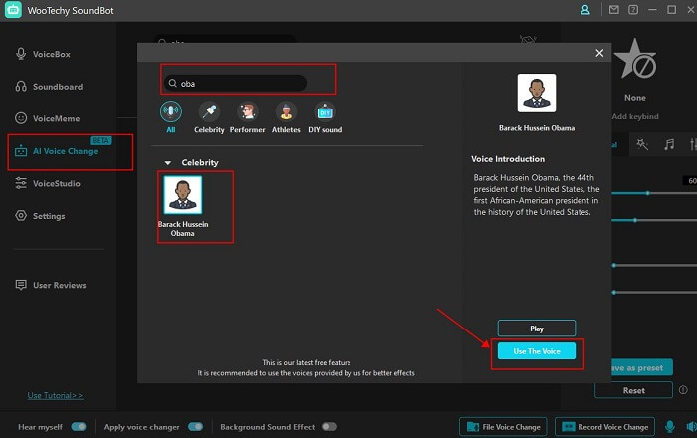Image resolution: width=697 pixels, height=438 pixels.
Task: Select the Celebrity voice category icon
Action: tap(209, 111)
